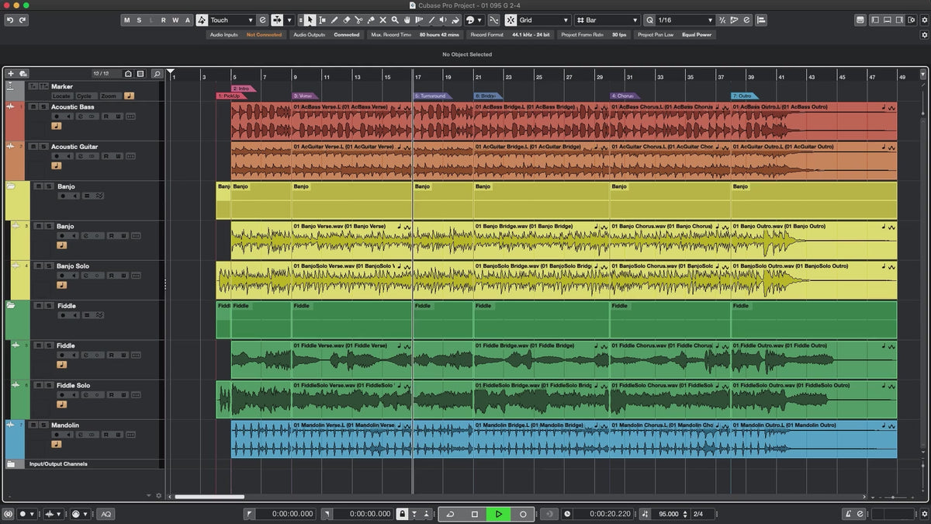Viewport: 931px width, 524px height.
Task: Solo the Acoustic Guitar track
Action: tap(43, 147)
